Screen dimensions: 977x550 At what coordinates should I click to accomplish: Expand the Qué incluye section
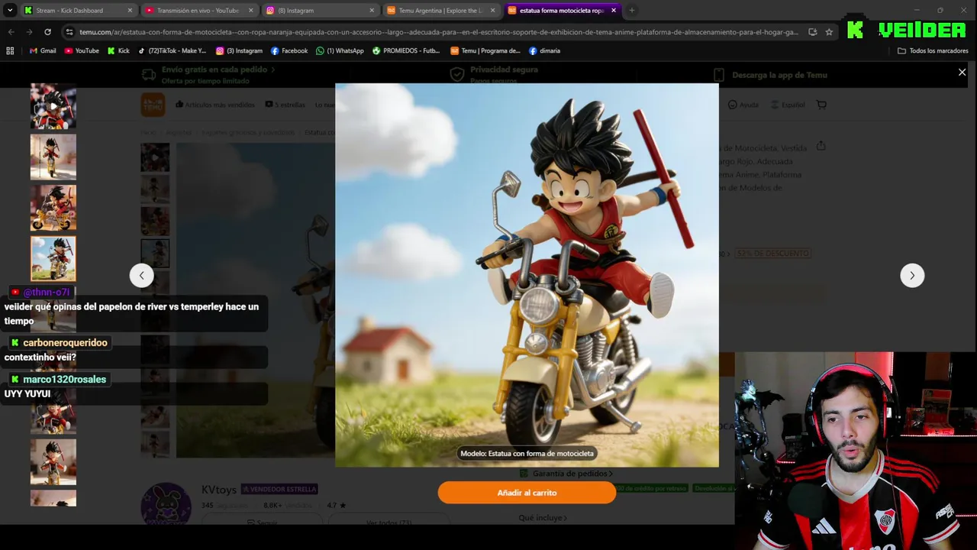(x=543, y=518)
